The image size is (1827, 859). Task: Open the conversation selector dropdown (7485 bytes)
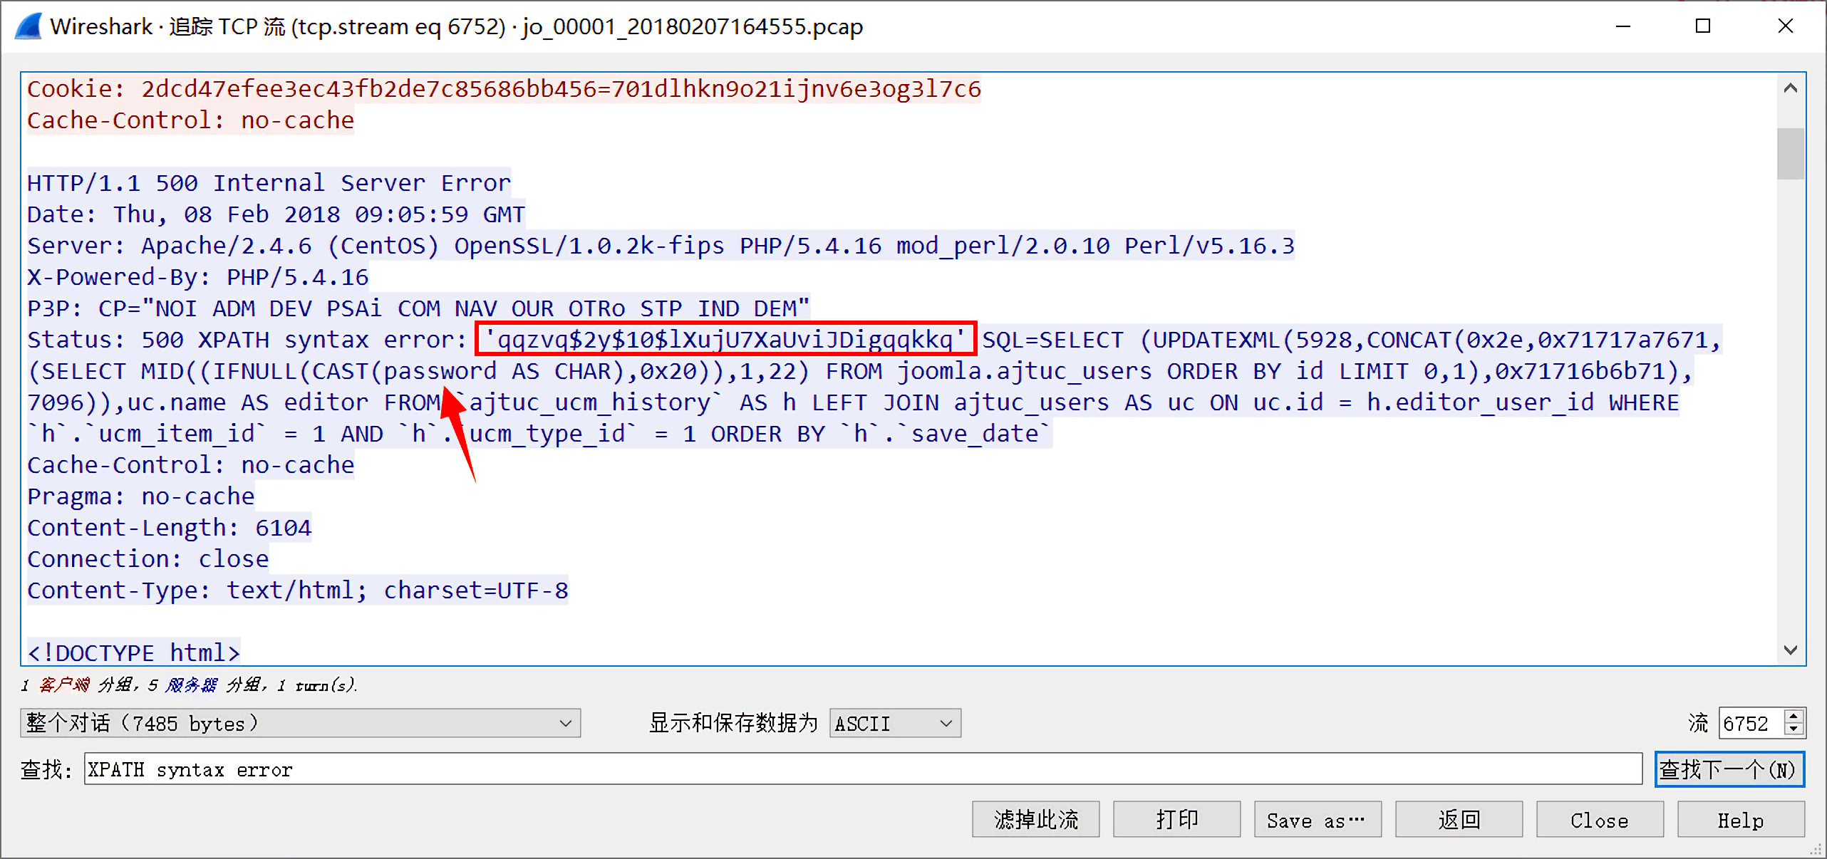pos(300,723)
